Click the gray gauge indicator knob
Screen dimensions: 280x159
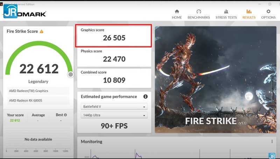71,74
